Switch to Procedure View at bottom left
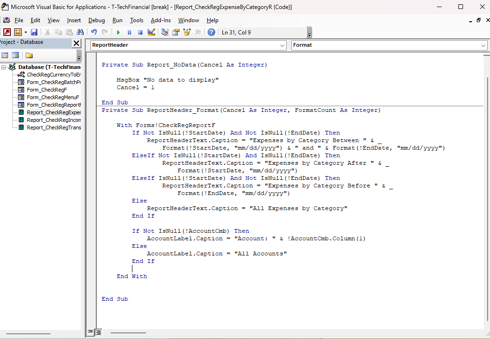Image resolution: width=490 pixels, height=339 pixels. (91, 332)
